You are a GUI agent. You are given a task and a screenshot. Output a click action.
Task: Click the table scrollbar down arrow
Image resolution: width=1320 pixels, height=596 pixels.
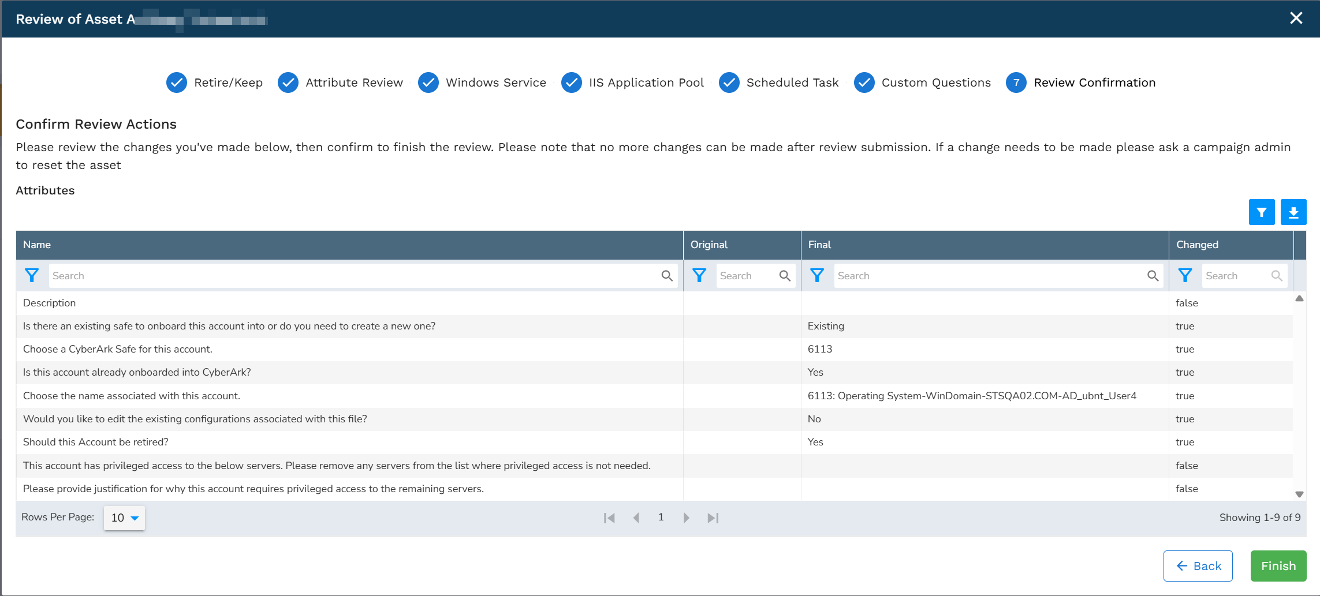coord(1299,494)
